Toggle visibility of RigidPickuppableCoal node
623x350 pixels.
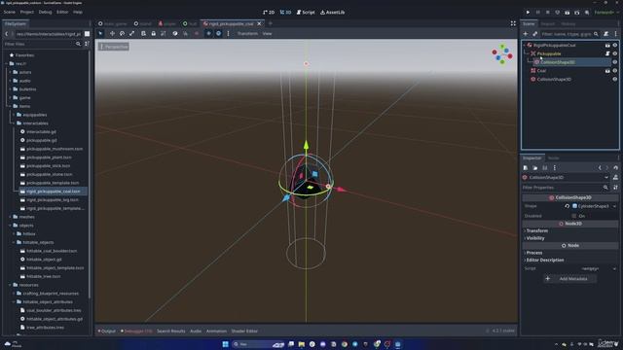615,46
